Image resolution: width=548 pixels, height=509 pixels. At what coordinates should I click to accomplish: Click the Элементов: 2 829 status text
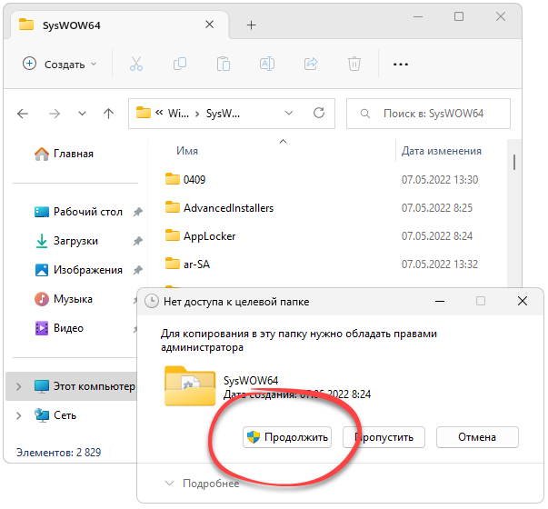coord(58,453)
